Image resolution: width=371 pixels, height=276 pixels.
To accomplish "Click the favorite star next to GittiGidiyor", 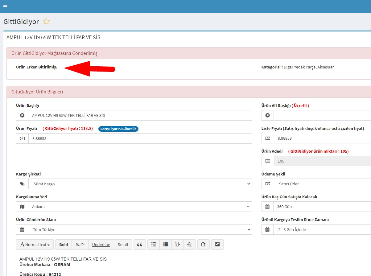I will (x=46, y=22).
